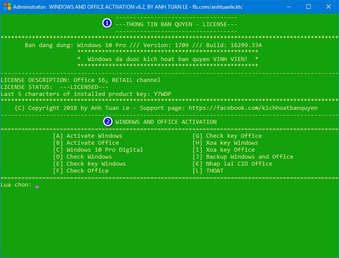
Task: Select '[G] Check key Office' text
Action: 227,136
